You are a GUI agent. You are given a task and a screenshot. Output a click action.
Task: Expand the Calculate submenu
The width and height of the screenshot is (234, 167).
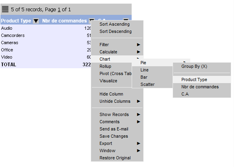point(117,52)
